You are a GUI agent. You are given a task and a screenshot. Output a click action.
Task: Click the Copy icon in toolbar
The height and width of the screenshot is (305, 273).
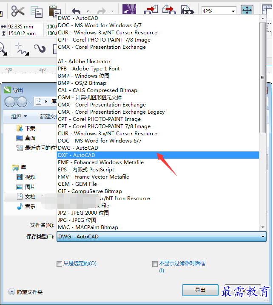click(x=37, y=12)
